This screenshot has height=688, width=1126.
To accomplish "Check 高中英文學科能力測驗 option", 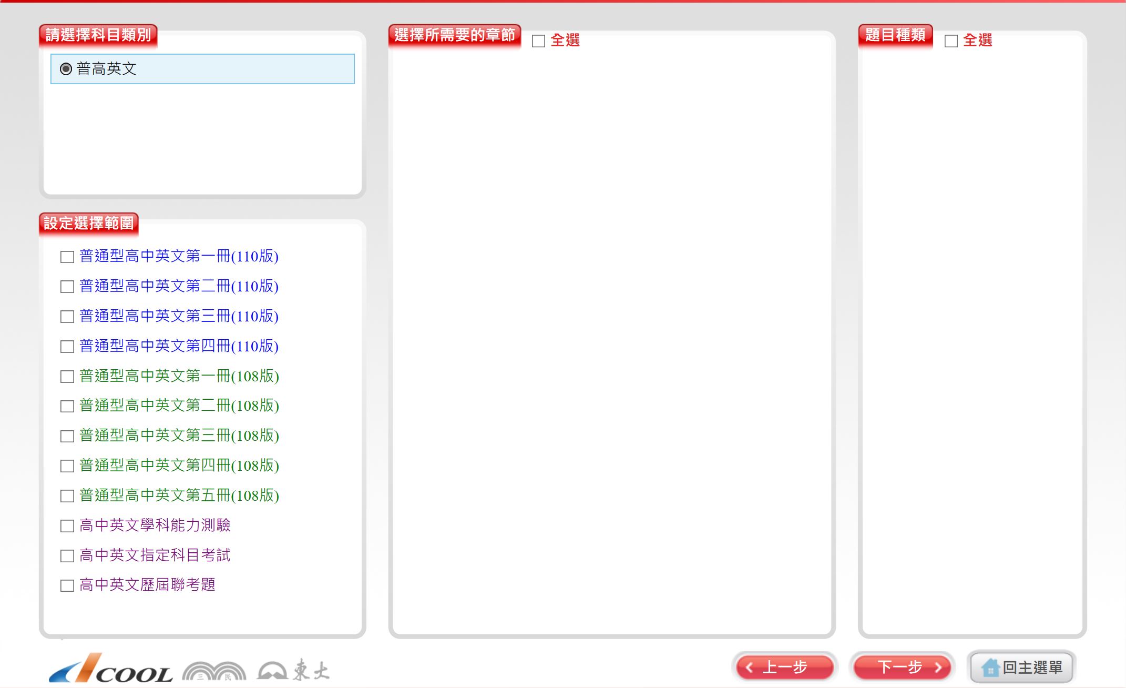I will (67, 526).
